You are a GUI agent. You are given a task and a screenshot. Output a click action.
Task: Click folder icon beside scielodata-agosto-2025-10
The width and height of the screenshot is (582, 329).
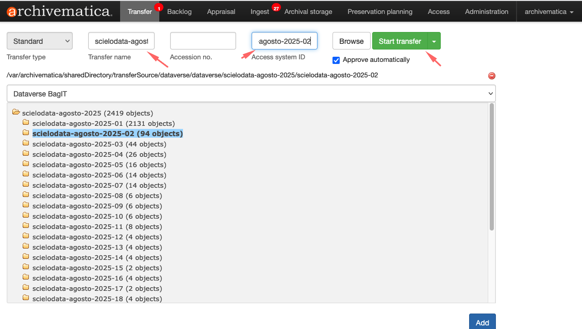[26, 216]
